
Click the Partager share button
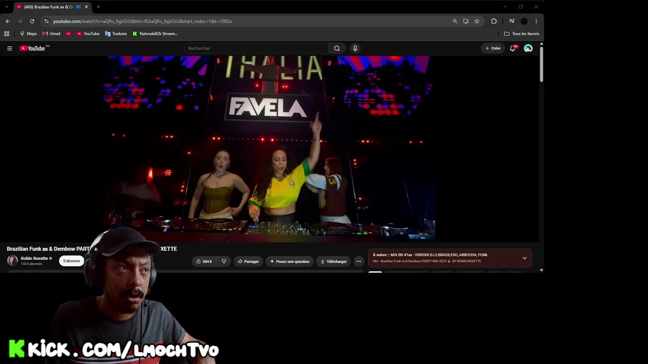point(248,261)
